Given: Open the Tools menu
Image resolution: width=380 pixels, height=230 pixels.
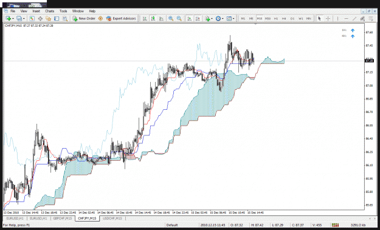Looking at the screenshot, I should tap(63, 11).
